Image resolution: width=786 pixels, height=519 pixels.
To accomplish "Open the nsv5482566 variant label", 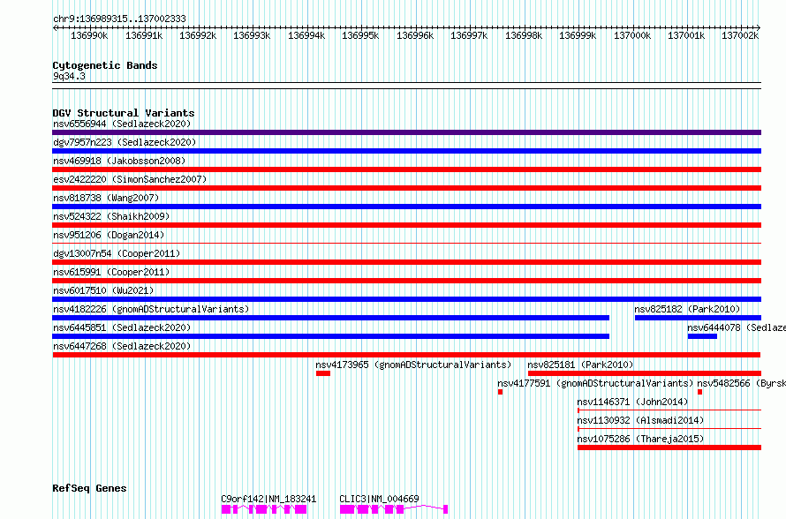I will point(741,383).
